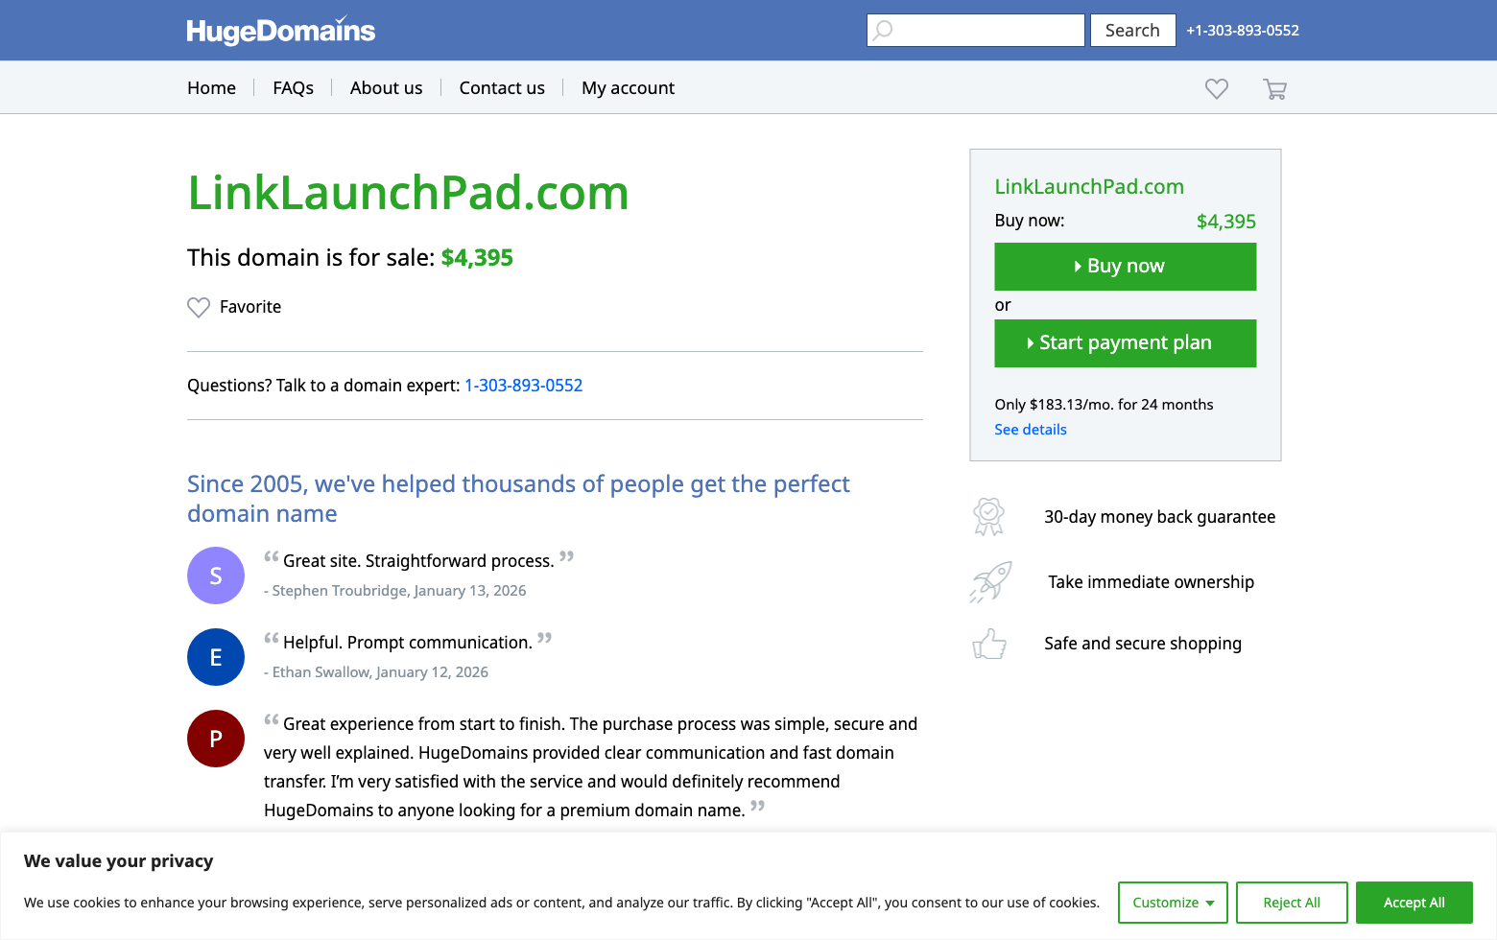
Task: Favorite the LinkLaunchPad.com domain
Action: (234, 307)
